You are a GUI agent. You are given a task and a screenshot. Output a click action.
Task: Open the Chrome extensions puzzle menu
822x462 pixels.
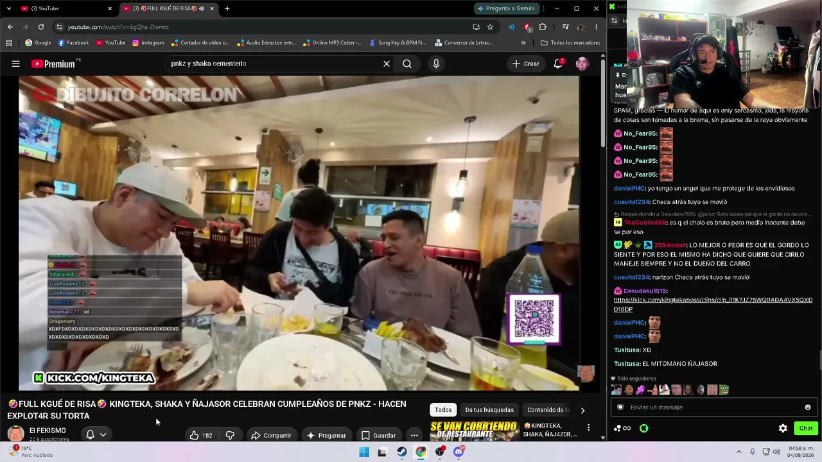point(543,27)
